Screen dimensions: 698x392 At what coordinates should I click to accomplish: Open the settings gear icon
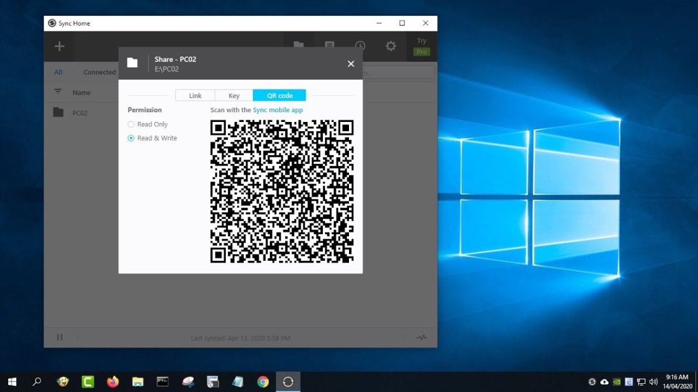pyautogui.click(x=391, y=46)
